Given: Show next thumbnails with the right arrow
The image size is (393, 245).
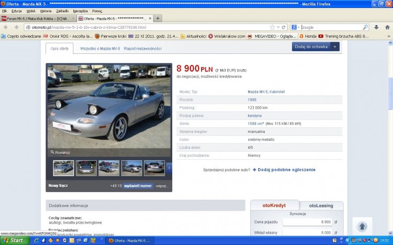Looking at the screenshot, I should tap(169, 168).
